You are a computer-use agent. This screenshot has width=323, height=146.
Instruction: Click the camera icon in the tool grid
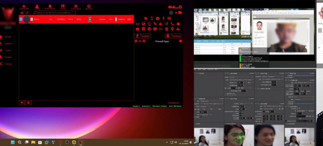157,18
